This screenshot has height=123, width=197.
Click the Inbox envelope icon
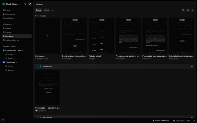click(4, 10)
